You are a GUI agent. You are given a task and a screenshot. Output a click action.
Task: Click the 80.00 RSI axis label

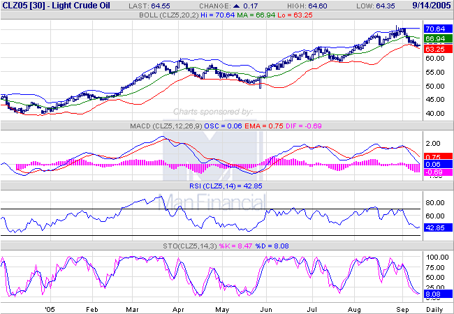coord(435,202)
